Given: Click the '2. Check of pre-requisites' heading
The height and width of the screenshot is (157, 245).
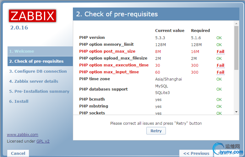Looking at the screenshot, I should (x=117, y=14).
